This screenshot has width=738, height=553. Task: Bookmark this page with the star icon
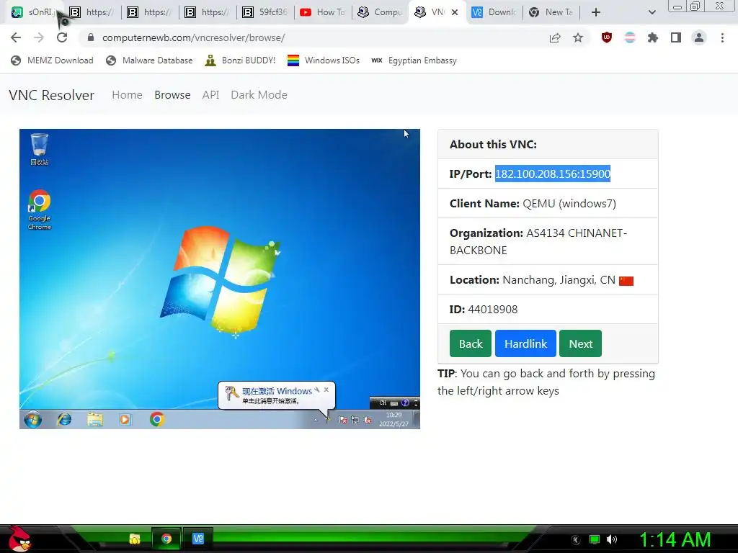click(x=578, y=38)
